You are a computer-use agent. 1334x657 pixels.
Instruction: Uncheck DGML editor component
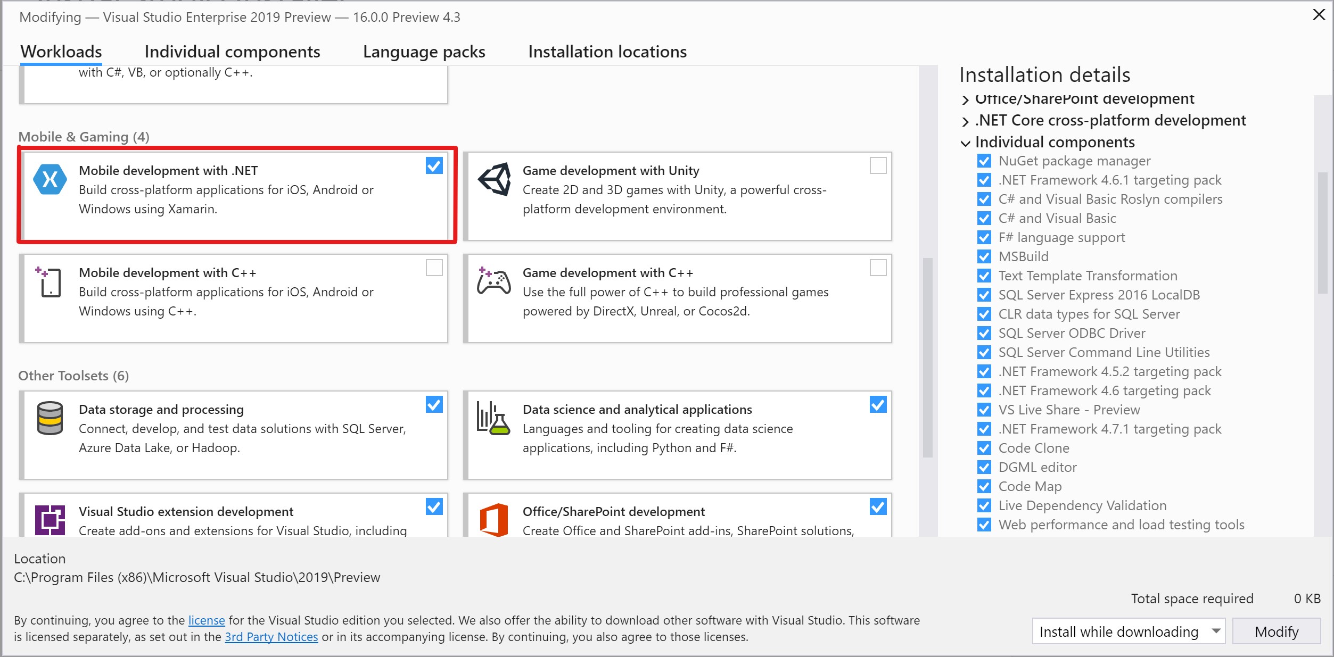[984, 467]
